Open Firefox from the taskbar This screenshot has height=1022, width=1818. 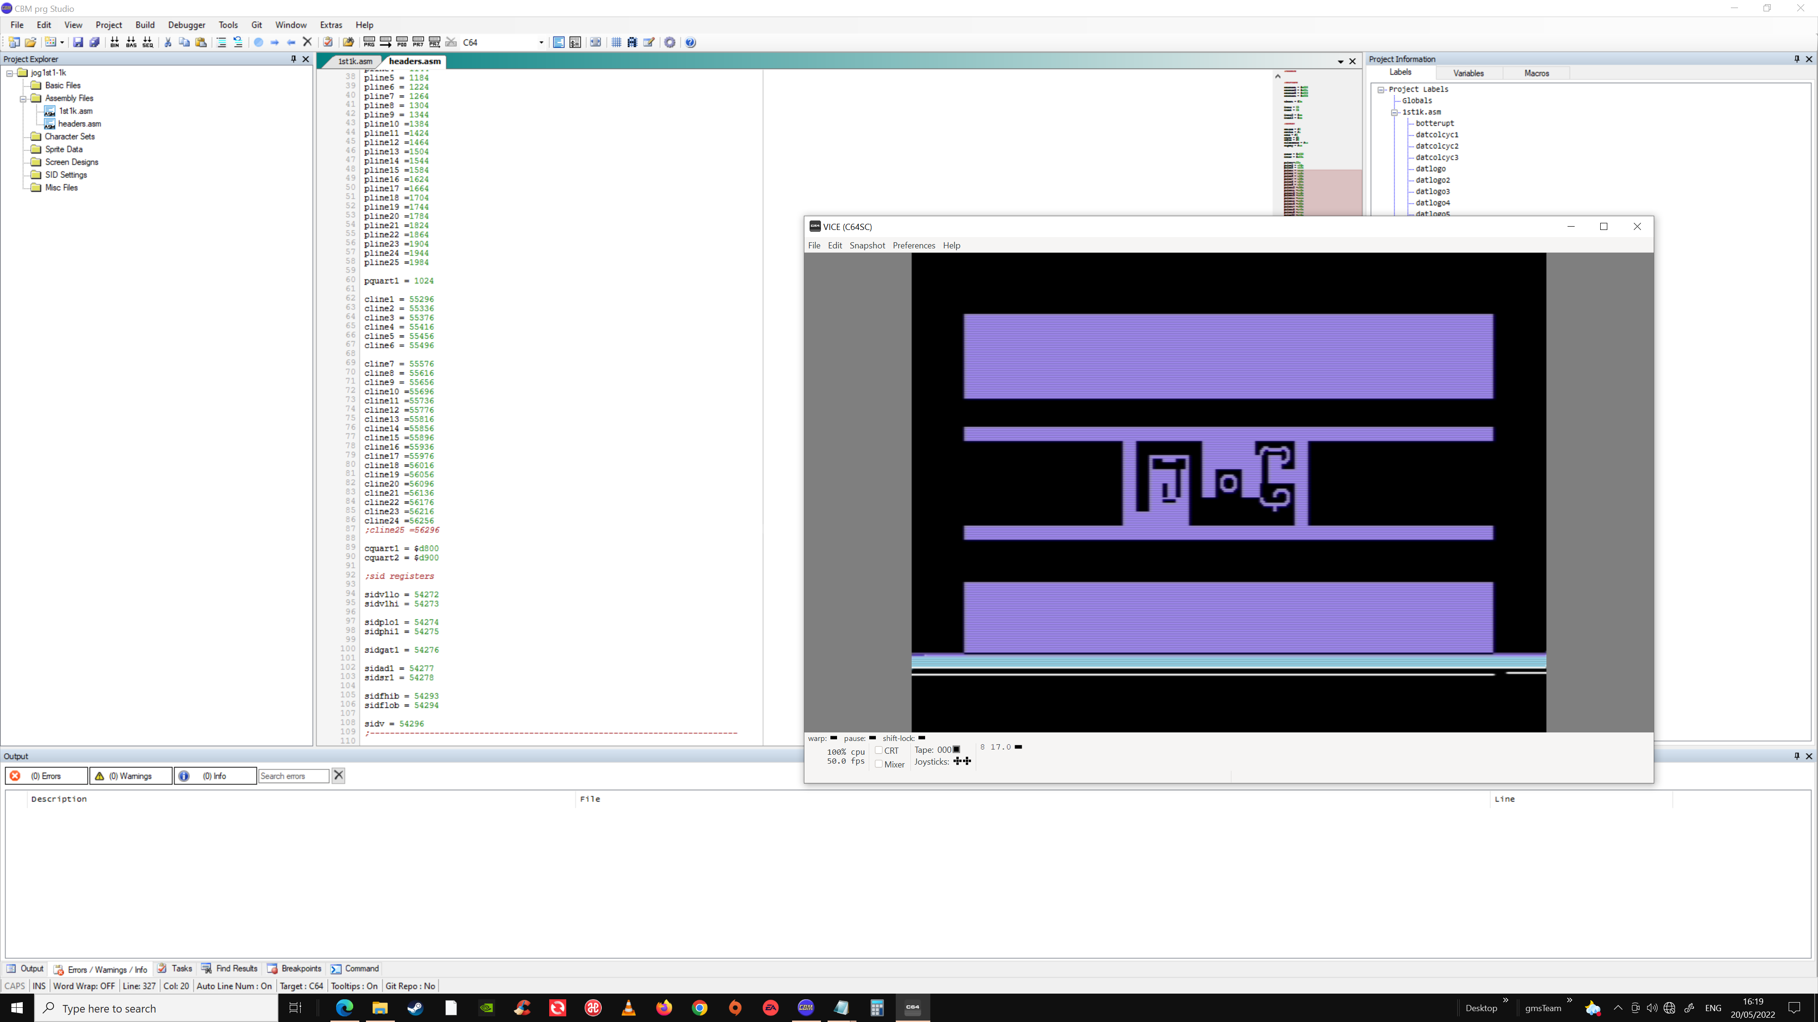coord(664,1008)
